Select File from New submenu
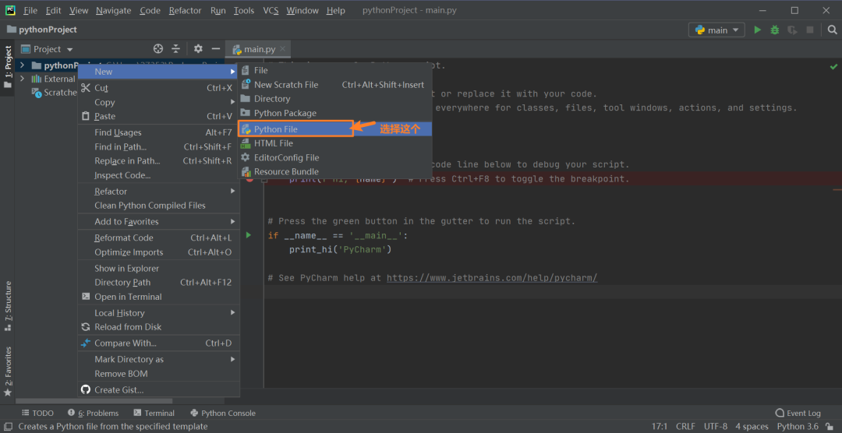 [x=334, y=70]
